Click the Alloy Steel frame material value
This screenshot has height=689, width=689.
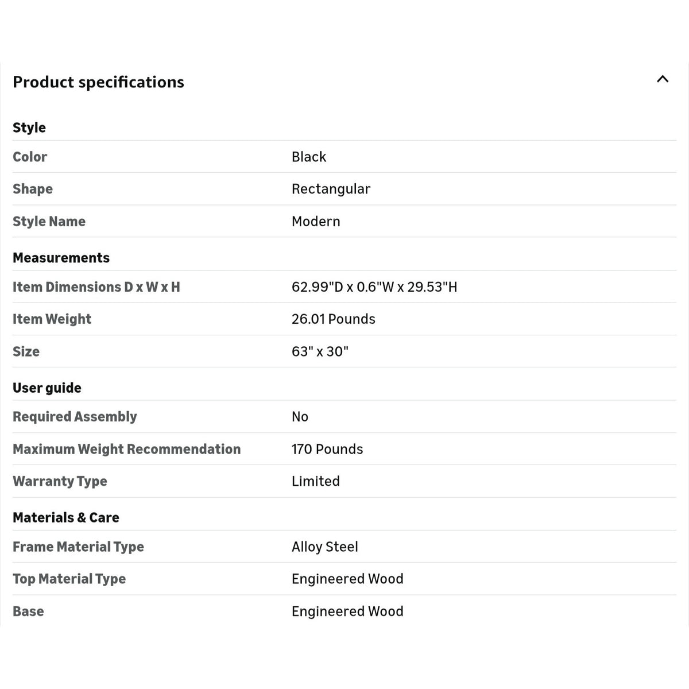325,547
